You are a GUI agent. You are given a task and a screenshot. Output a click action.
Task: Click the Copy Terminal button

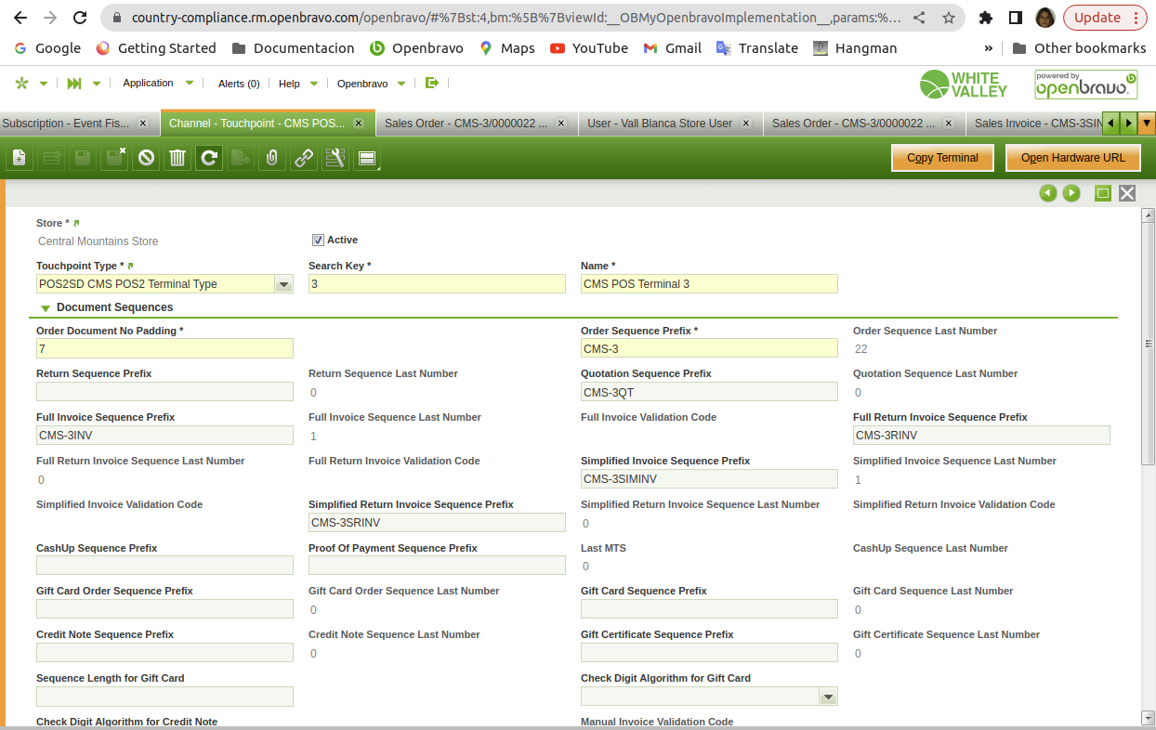pyautogui.click(x=942, y=158)
